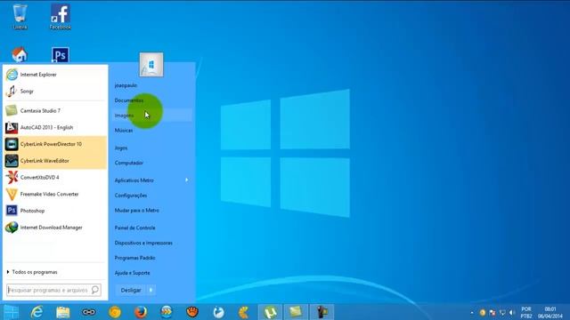This screenshot has height=320, width=570.
Task: Open Freemake Video Converter
Action: pyautogui.click(x=55, y=194)
